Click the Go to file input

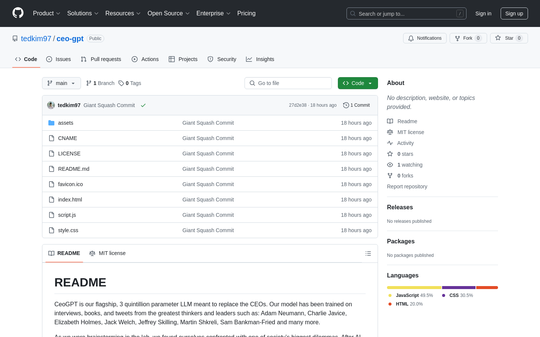288,83
